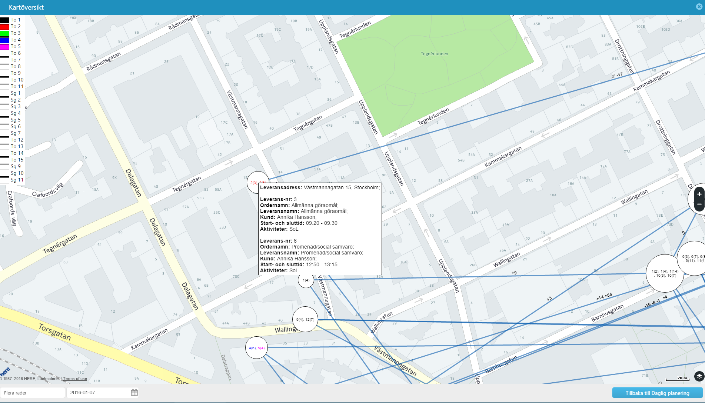Click the date field showing 2016-01-07
Screen dimensions: 705x403
click(x=102, y=393)
